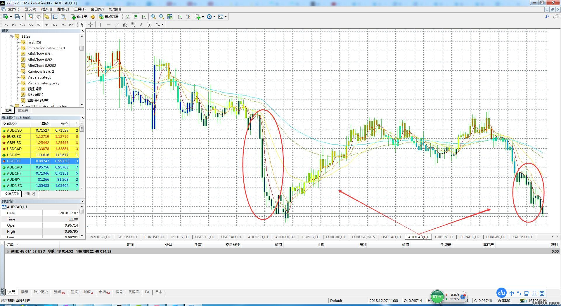
Task: Zoom out on the chart
Action: (162, 17)
